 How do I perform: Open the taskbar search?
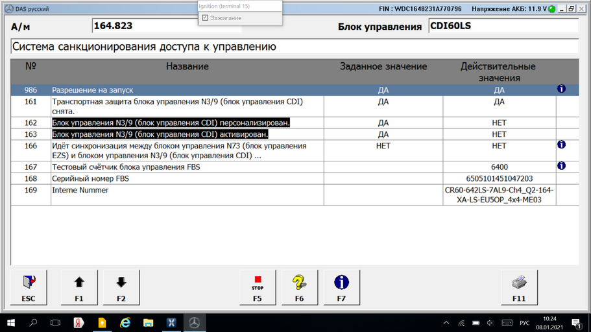33,323
